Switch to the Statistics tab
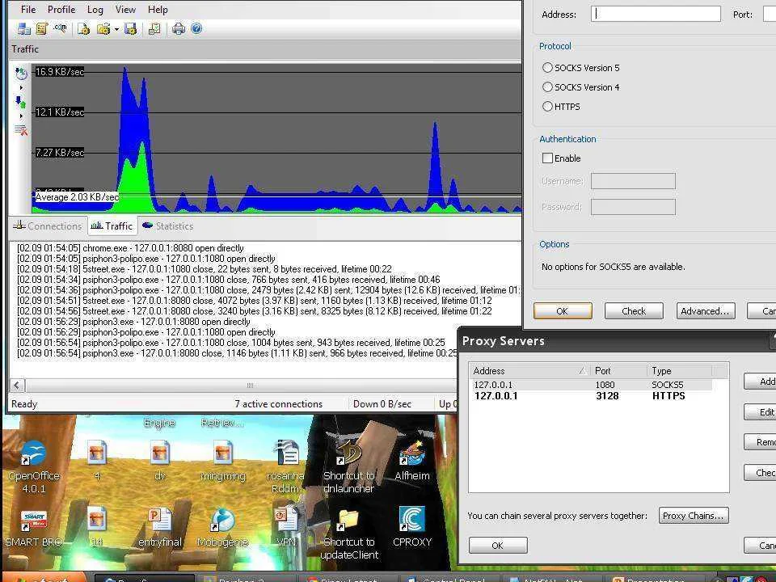776x582 pixels. coord(168,226)
